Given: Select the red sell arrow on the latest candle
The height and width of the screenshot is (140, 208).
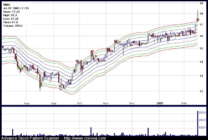Looking at the screenshot, I should coord(198,20).
